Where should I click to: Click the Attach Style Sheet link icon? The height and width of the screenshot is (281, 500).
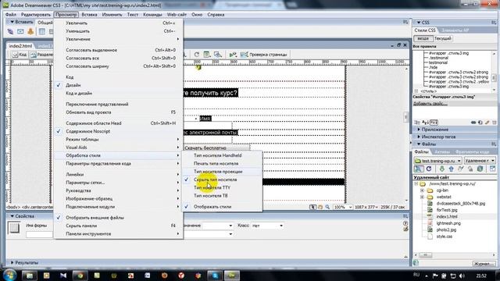(x=473, y=123)
